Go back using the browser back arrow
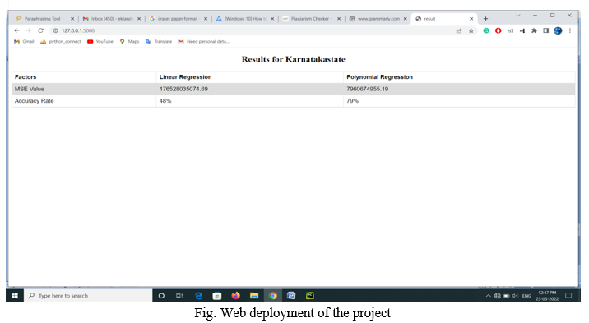 (16, 30)
